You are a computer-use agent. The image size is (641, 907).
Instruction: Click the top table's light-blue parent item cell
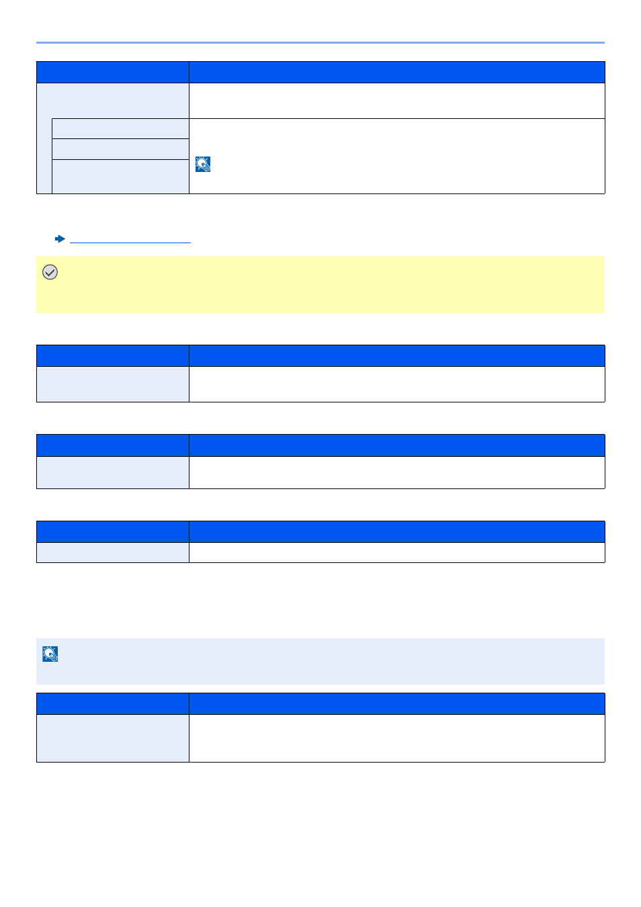pos(113,101)
